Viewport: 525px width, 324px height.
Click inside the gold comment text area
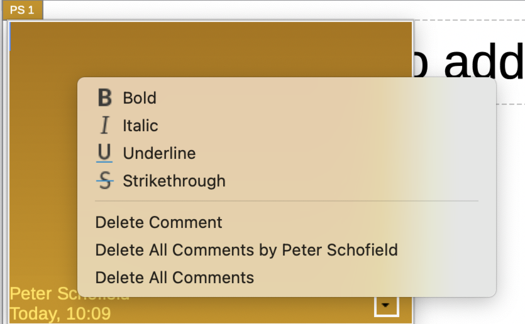(x=44, y=157)
